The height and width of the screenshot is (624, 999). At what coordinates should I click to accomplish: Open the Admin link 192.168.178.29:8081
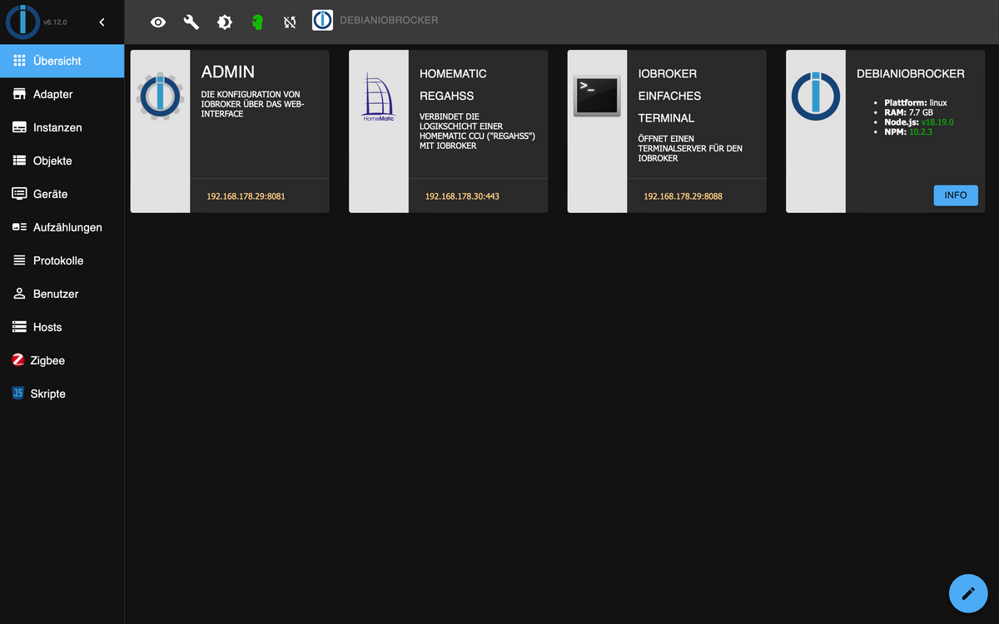tap(246, 196)
